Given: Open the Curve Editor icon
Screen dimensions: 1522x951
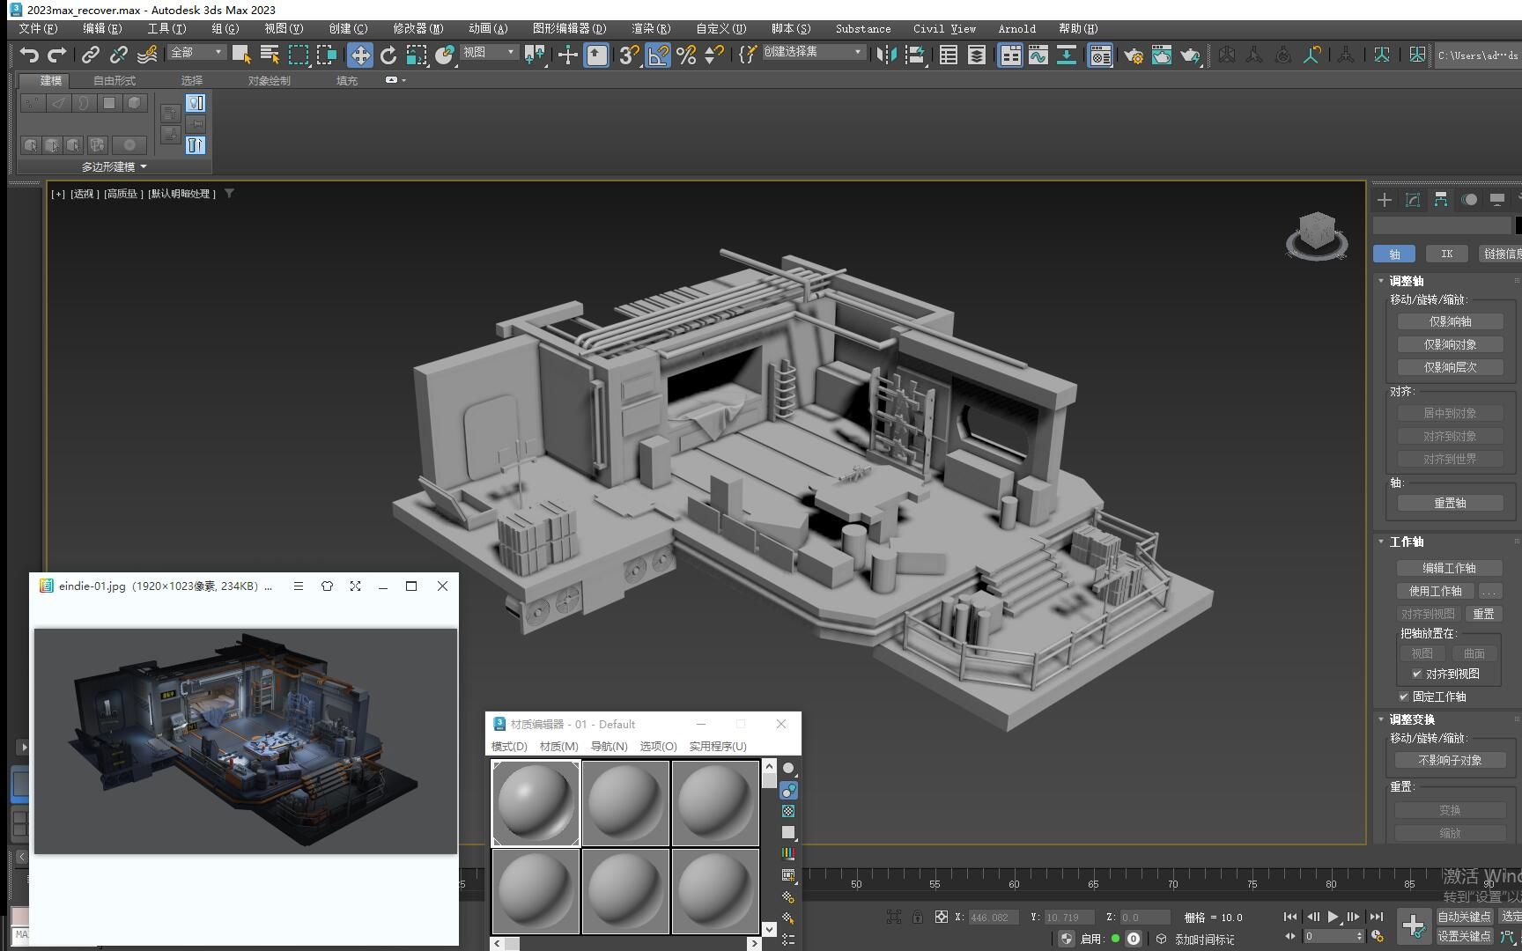Looking at the screenshot, I should click(1038, 55).
